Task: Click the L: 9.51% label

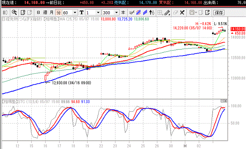Action: coord(220,24)
